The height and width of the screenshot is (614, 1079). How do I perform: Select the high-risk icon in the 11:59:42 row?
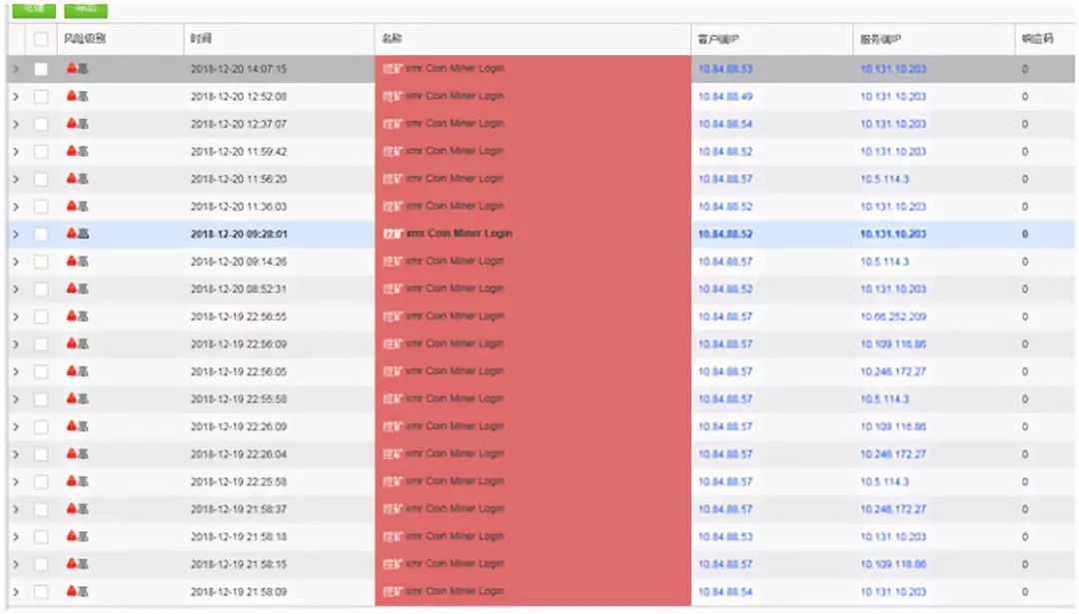[72, 151]
